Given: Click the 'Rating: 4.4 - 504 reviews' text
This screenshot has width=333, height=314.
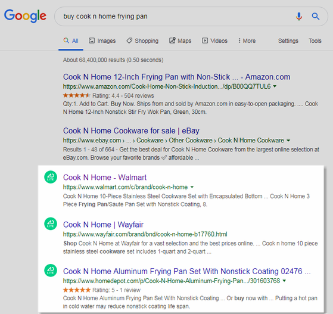Looking at the screenshot, I should (x=123, y=95).
